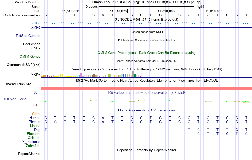252x160 pixels.
Task: Click the Human Feb. 2009 (GRCh37/hg19) header text
Action: click(x=118, y=2)
